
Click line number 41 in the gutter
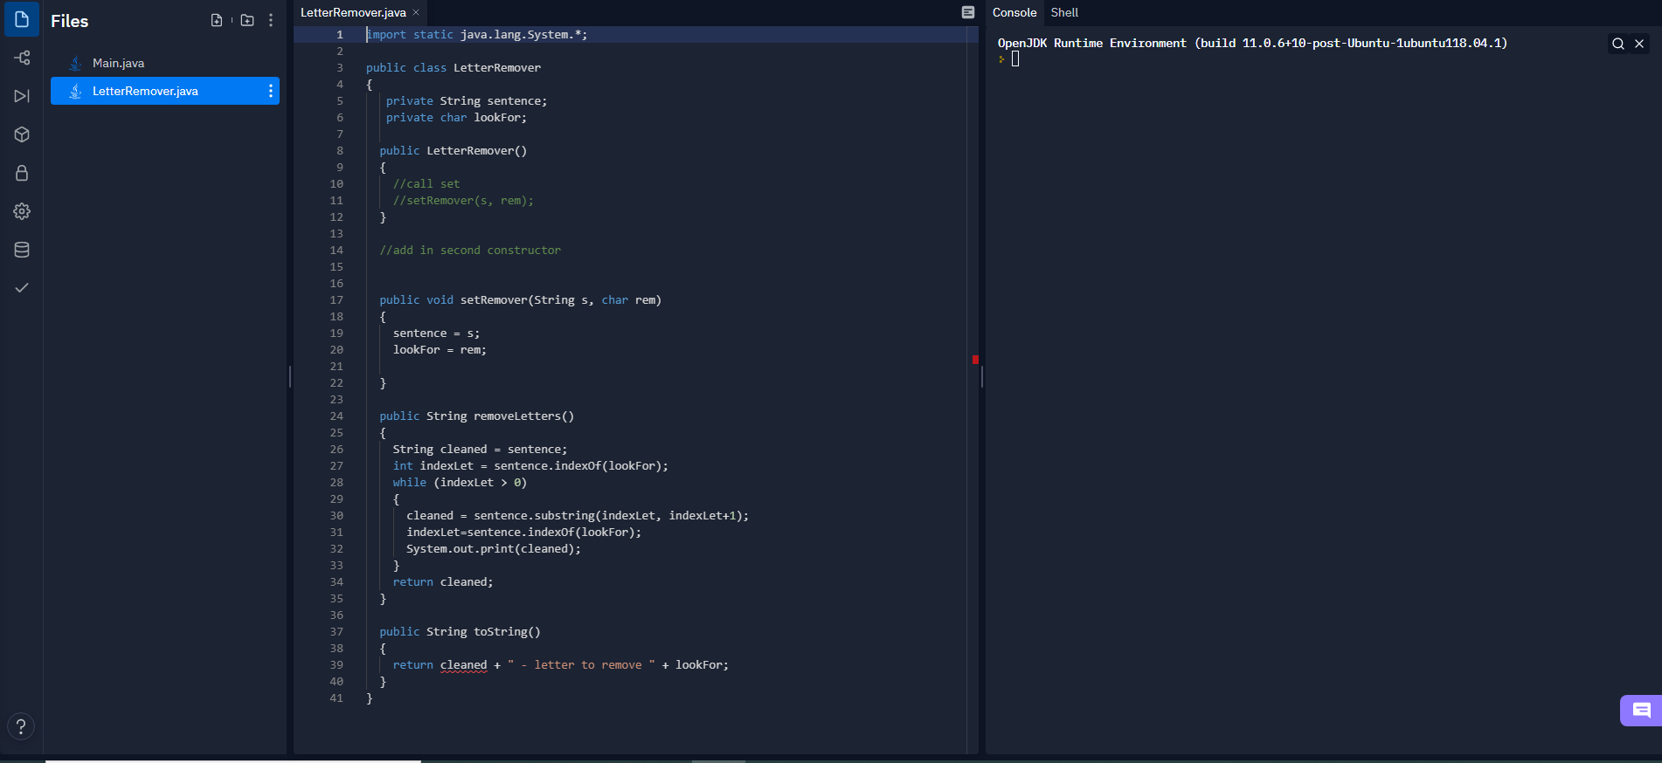336,698
